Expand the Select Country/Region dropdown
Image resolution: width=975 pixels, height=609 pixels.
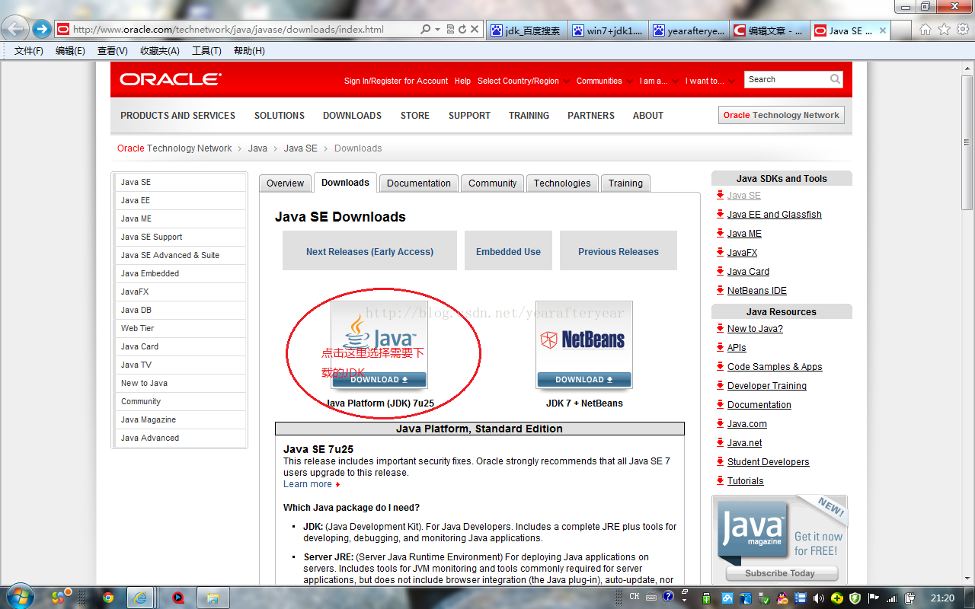[x=566, y=81]
